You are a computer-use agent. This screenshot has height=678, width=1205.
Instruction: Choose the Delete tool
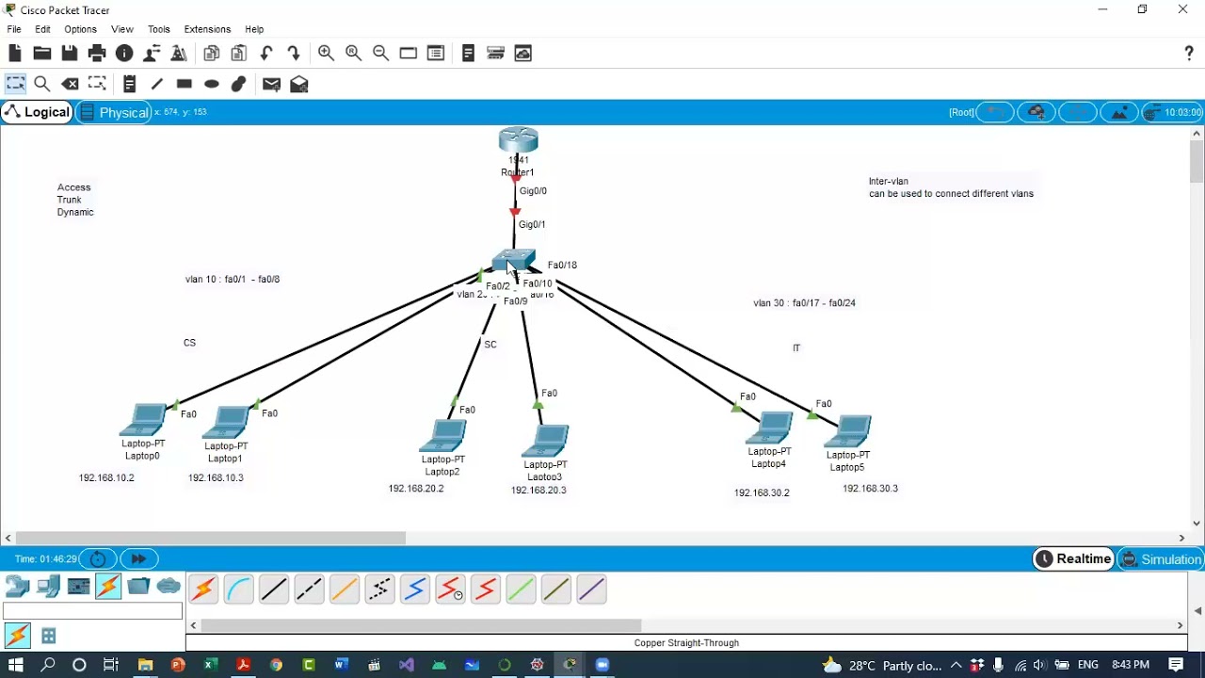click(70, 84)
